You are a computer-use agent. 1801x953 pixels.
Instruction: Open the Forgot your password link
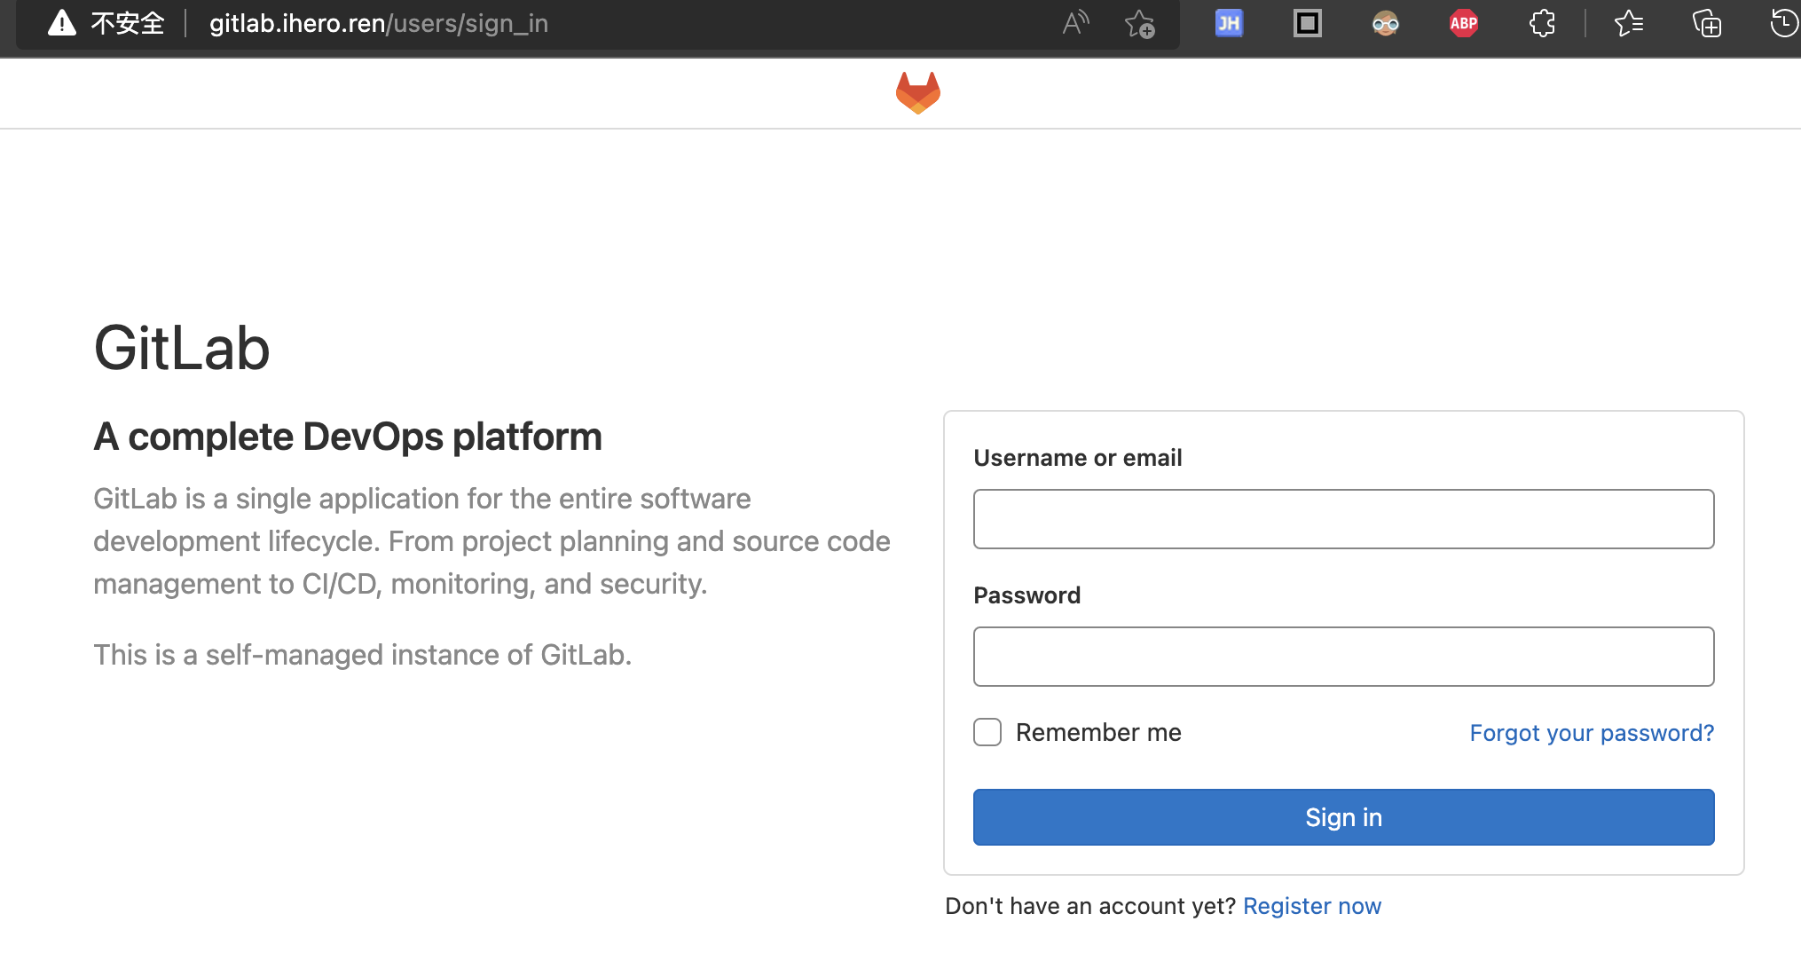(x=1592, y=733)
